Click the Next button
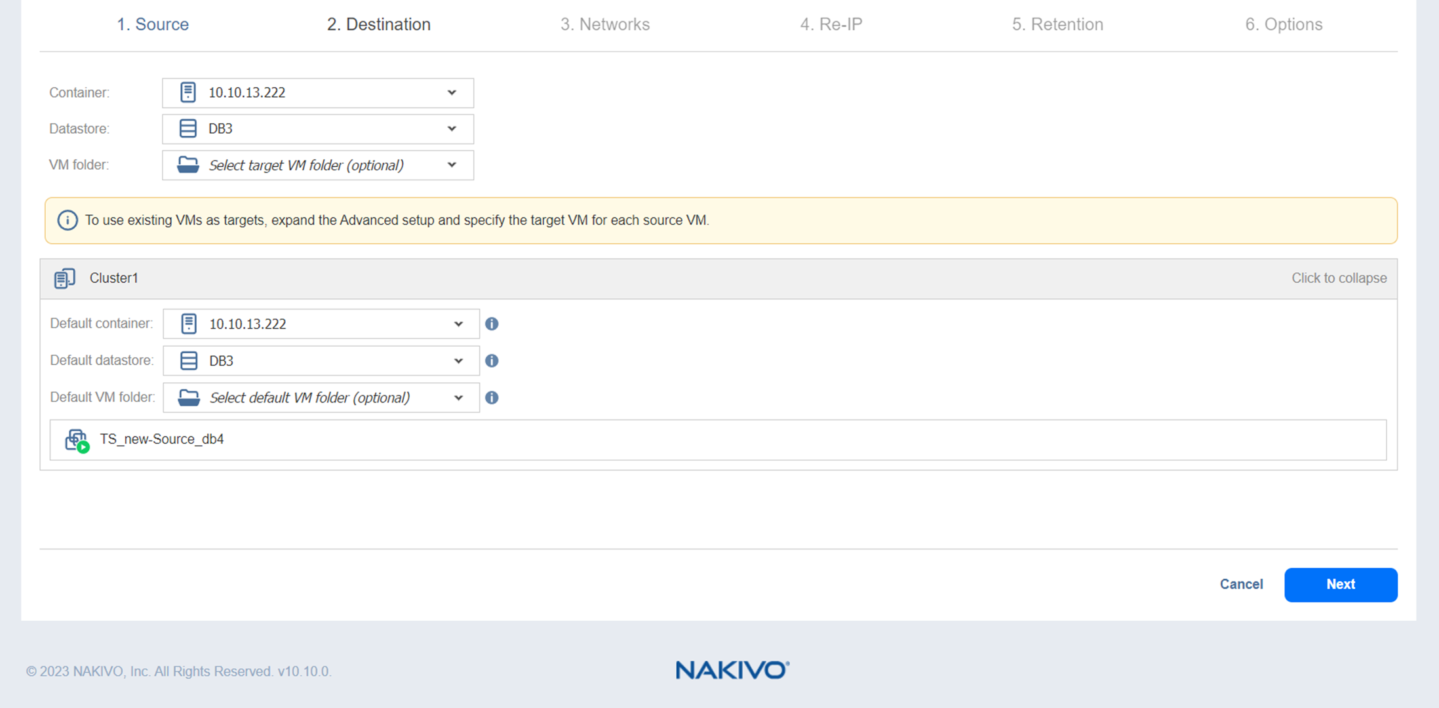Image resolution: width=1439 pixels, height=708 pixels. pos(1340,584)
